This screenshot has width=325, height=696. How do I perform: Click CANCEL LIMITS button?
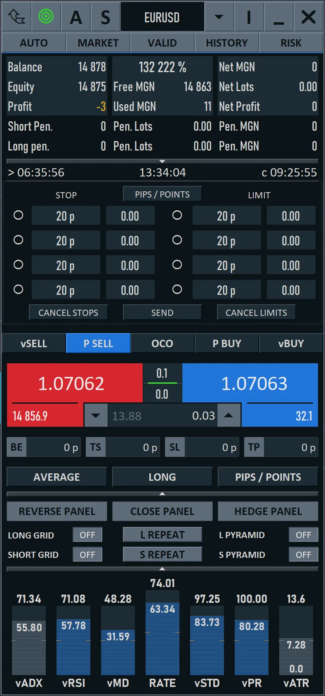[257, 313]
